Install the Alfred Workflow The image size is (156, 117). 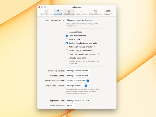[x=70, y=106]
